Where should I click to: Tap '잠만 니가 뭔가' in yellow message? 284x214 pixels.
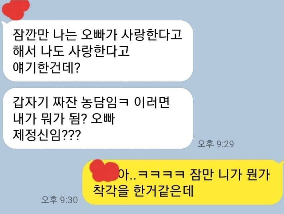pos(230,175)
